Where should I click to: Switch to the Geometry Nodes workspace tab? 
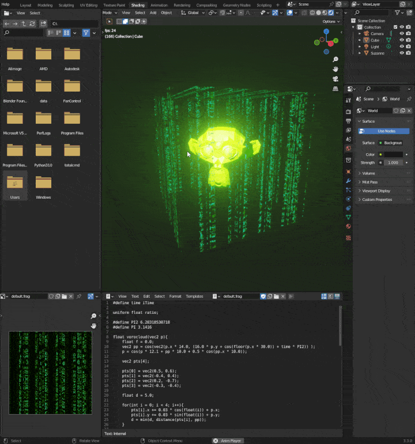pyautogui.click(x=237, y=5)
